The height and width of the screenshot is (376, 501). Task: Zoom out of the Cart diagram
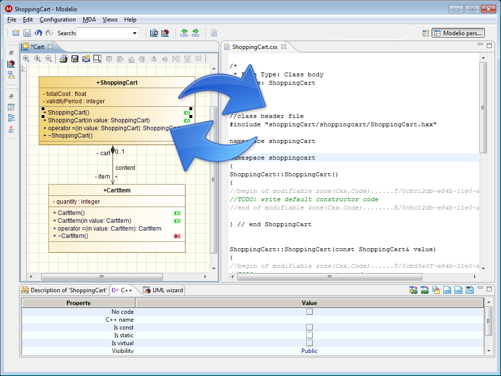click(x=48, y=59)
